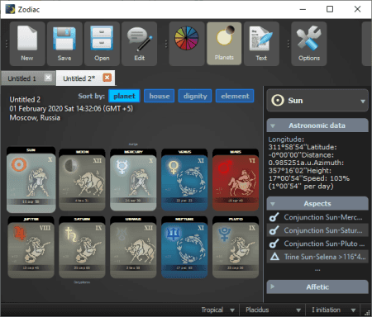Switch to Planets view icon

point(224,44)
